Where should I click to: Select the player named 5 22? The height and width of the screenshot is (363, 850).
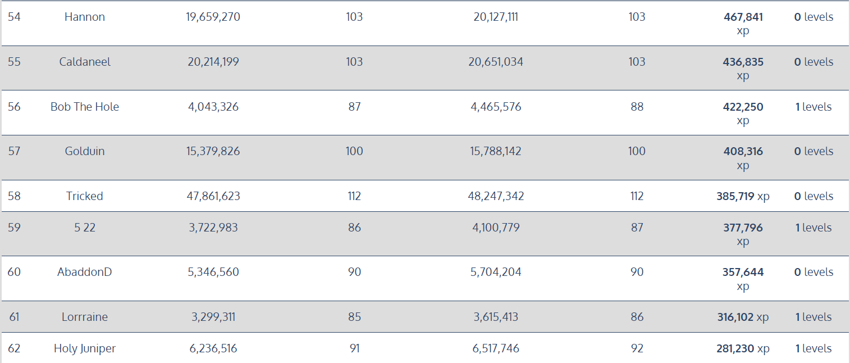(x=85, y=228)
